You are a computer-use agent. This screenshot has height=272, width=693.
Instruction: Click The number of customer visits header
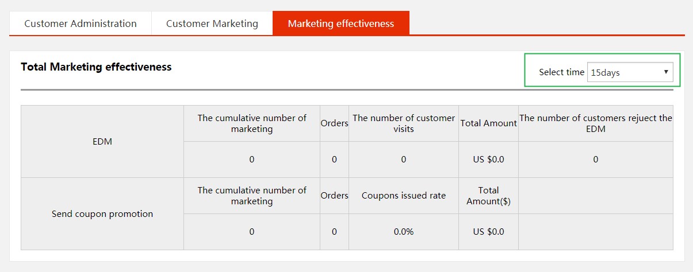(x=403, y=123)
